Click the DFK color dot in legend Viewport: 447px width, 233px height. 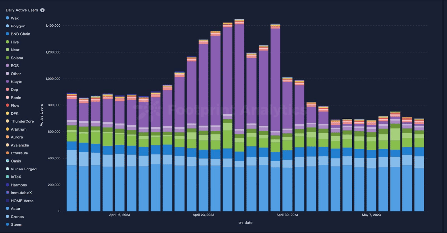tap(8, 113)
